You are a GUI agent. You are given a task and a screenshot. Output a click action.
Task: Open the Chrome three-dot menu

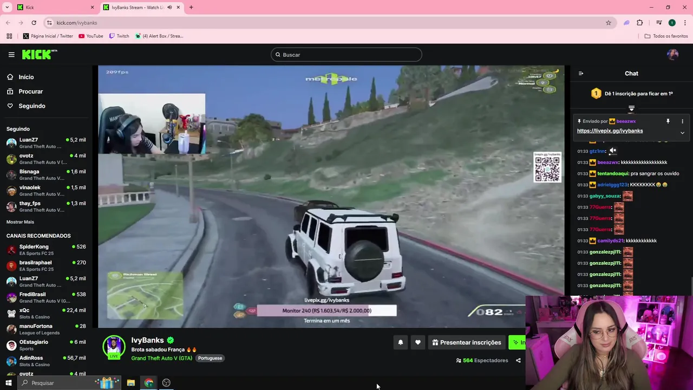coord(685,23)
